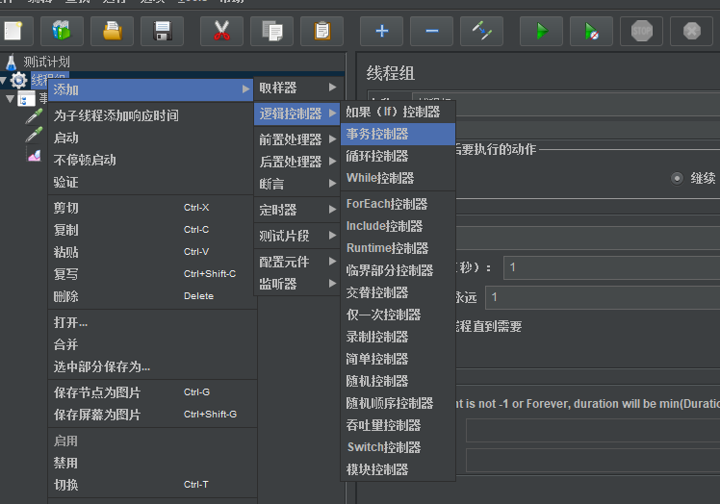Click the ramp-up seconds input field

pos(611,267)
